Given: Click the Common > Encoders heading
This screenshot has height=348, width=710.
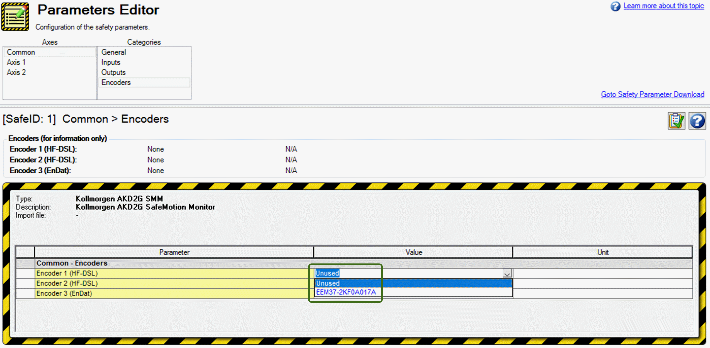Looking at the screenshot, I should point(115,119).
